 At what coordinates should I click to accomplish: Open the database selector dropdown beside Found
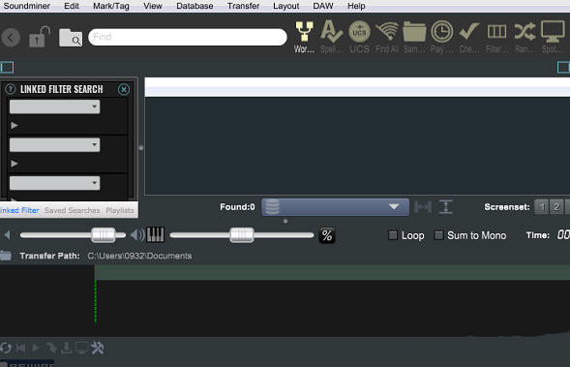pyautogui.click(x=335, y=207)
